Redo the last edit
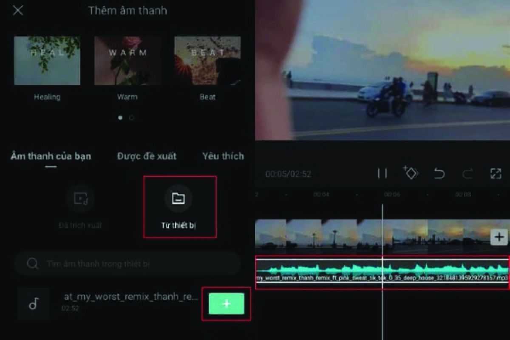 467,173
